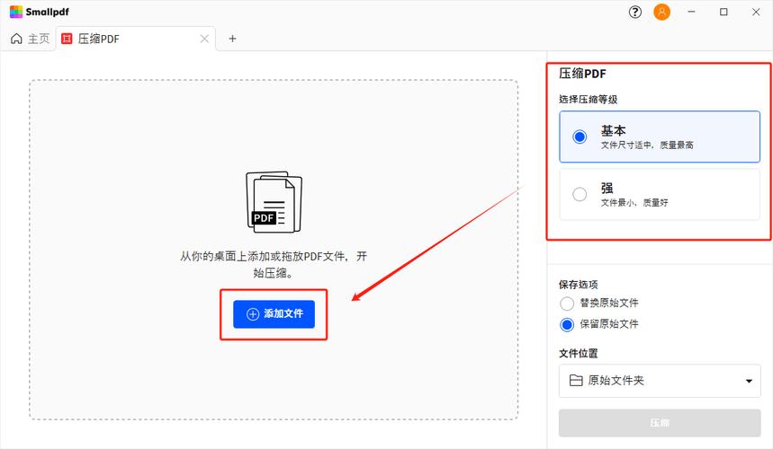Image resolution: width=773 pixels, height=449 pixels.
Task: Click the 压缩PDF panel title
Action: coord(582,74)
